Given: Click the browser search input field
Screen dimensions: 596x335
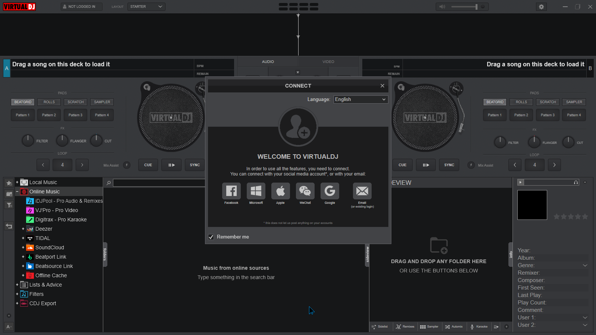Looking at the screenshot, I should (159, 183).
